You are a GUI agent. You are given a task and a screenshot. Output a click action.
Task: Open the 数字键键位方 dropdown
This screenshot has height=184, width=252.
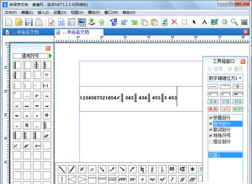[x=225, y=78]
